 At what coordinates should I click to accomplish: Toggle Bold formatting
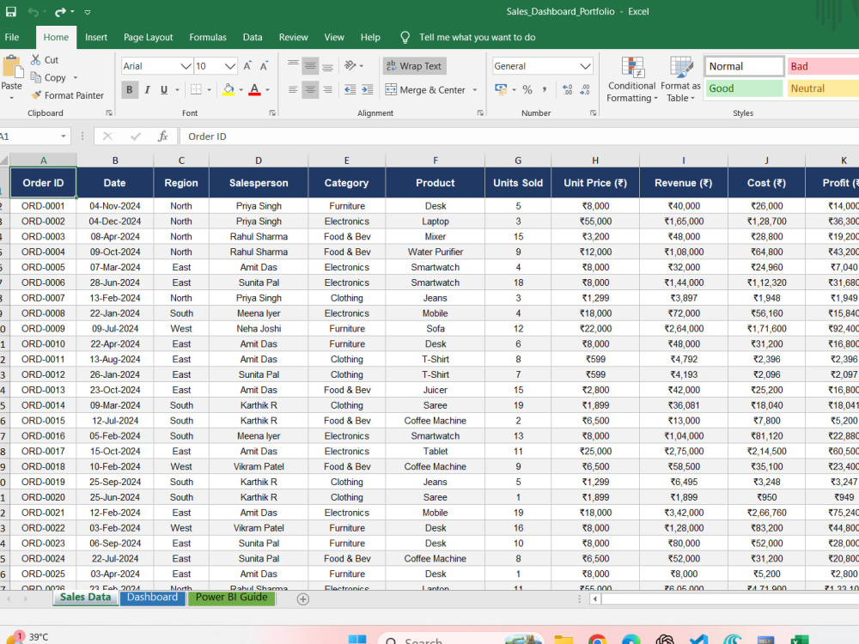(130, 89)
